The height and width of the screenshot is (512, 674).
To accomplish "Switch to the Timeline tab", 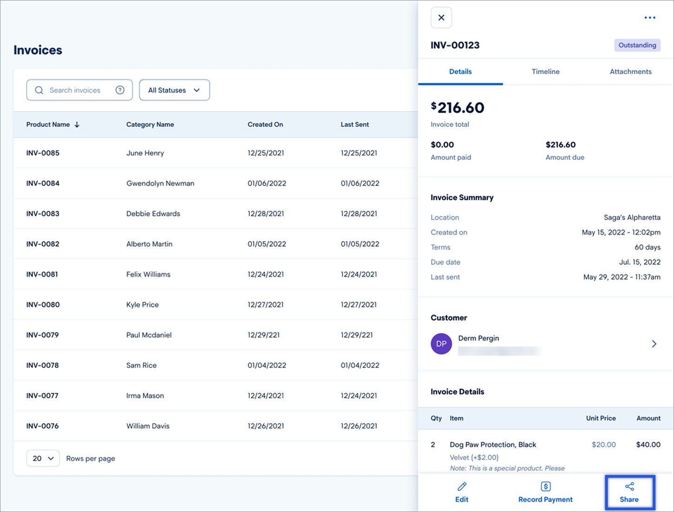I will click(x=545, y=72).
